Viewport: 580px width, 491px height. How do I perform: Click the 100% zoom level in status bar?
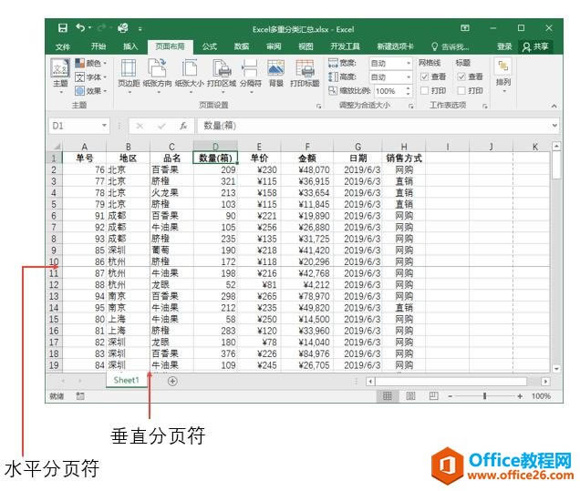pos(541,396)
